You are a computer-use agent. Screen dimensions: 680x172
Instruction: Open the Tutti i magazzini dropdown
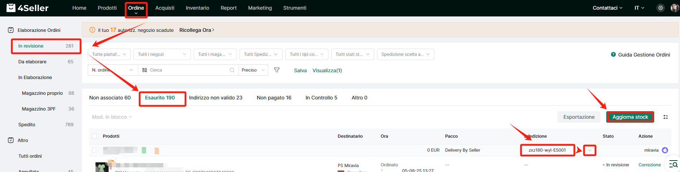[x=215, y=54]
